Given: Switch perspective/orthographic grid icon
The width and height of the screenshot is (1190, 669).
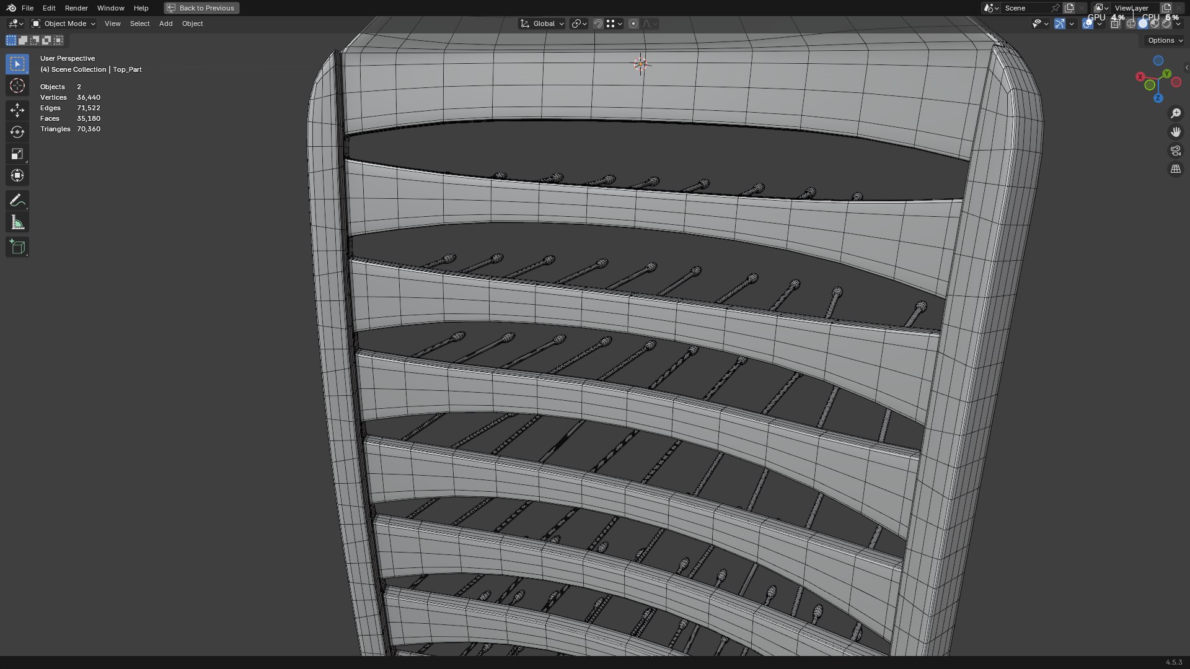Looking at the screenshot, I should coord(1176,169).
